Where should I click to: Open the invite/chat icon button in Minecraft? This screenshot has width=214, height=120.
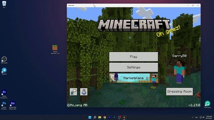click(74, 92)
